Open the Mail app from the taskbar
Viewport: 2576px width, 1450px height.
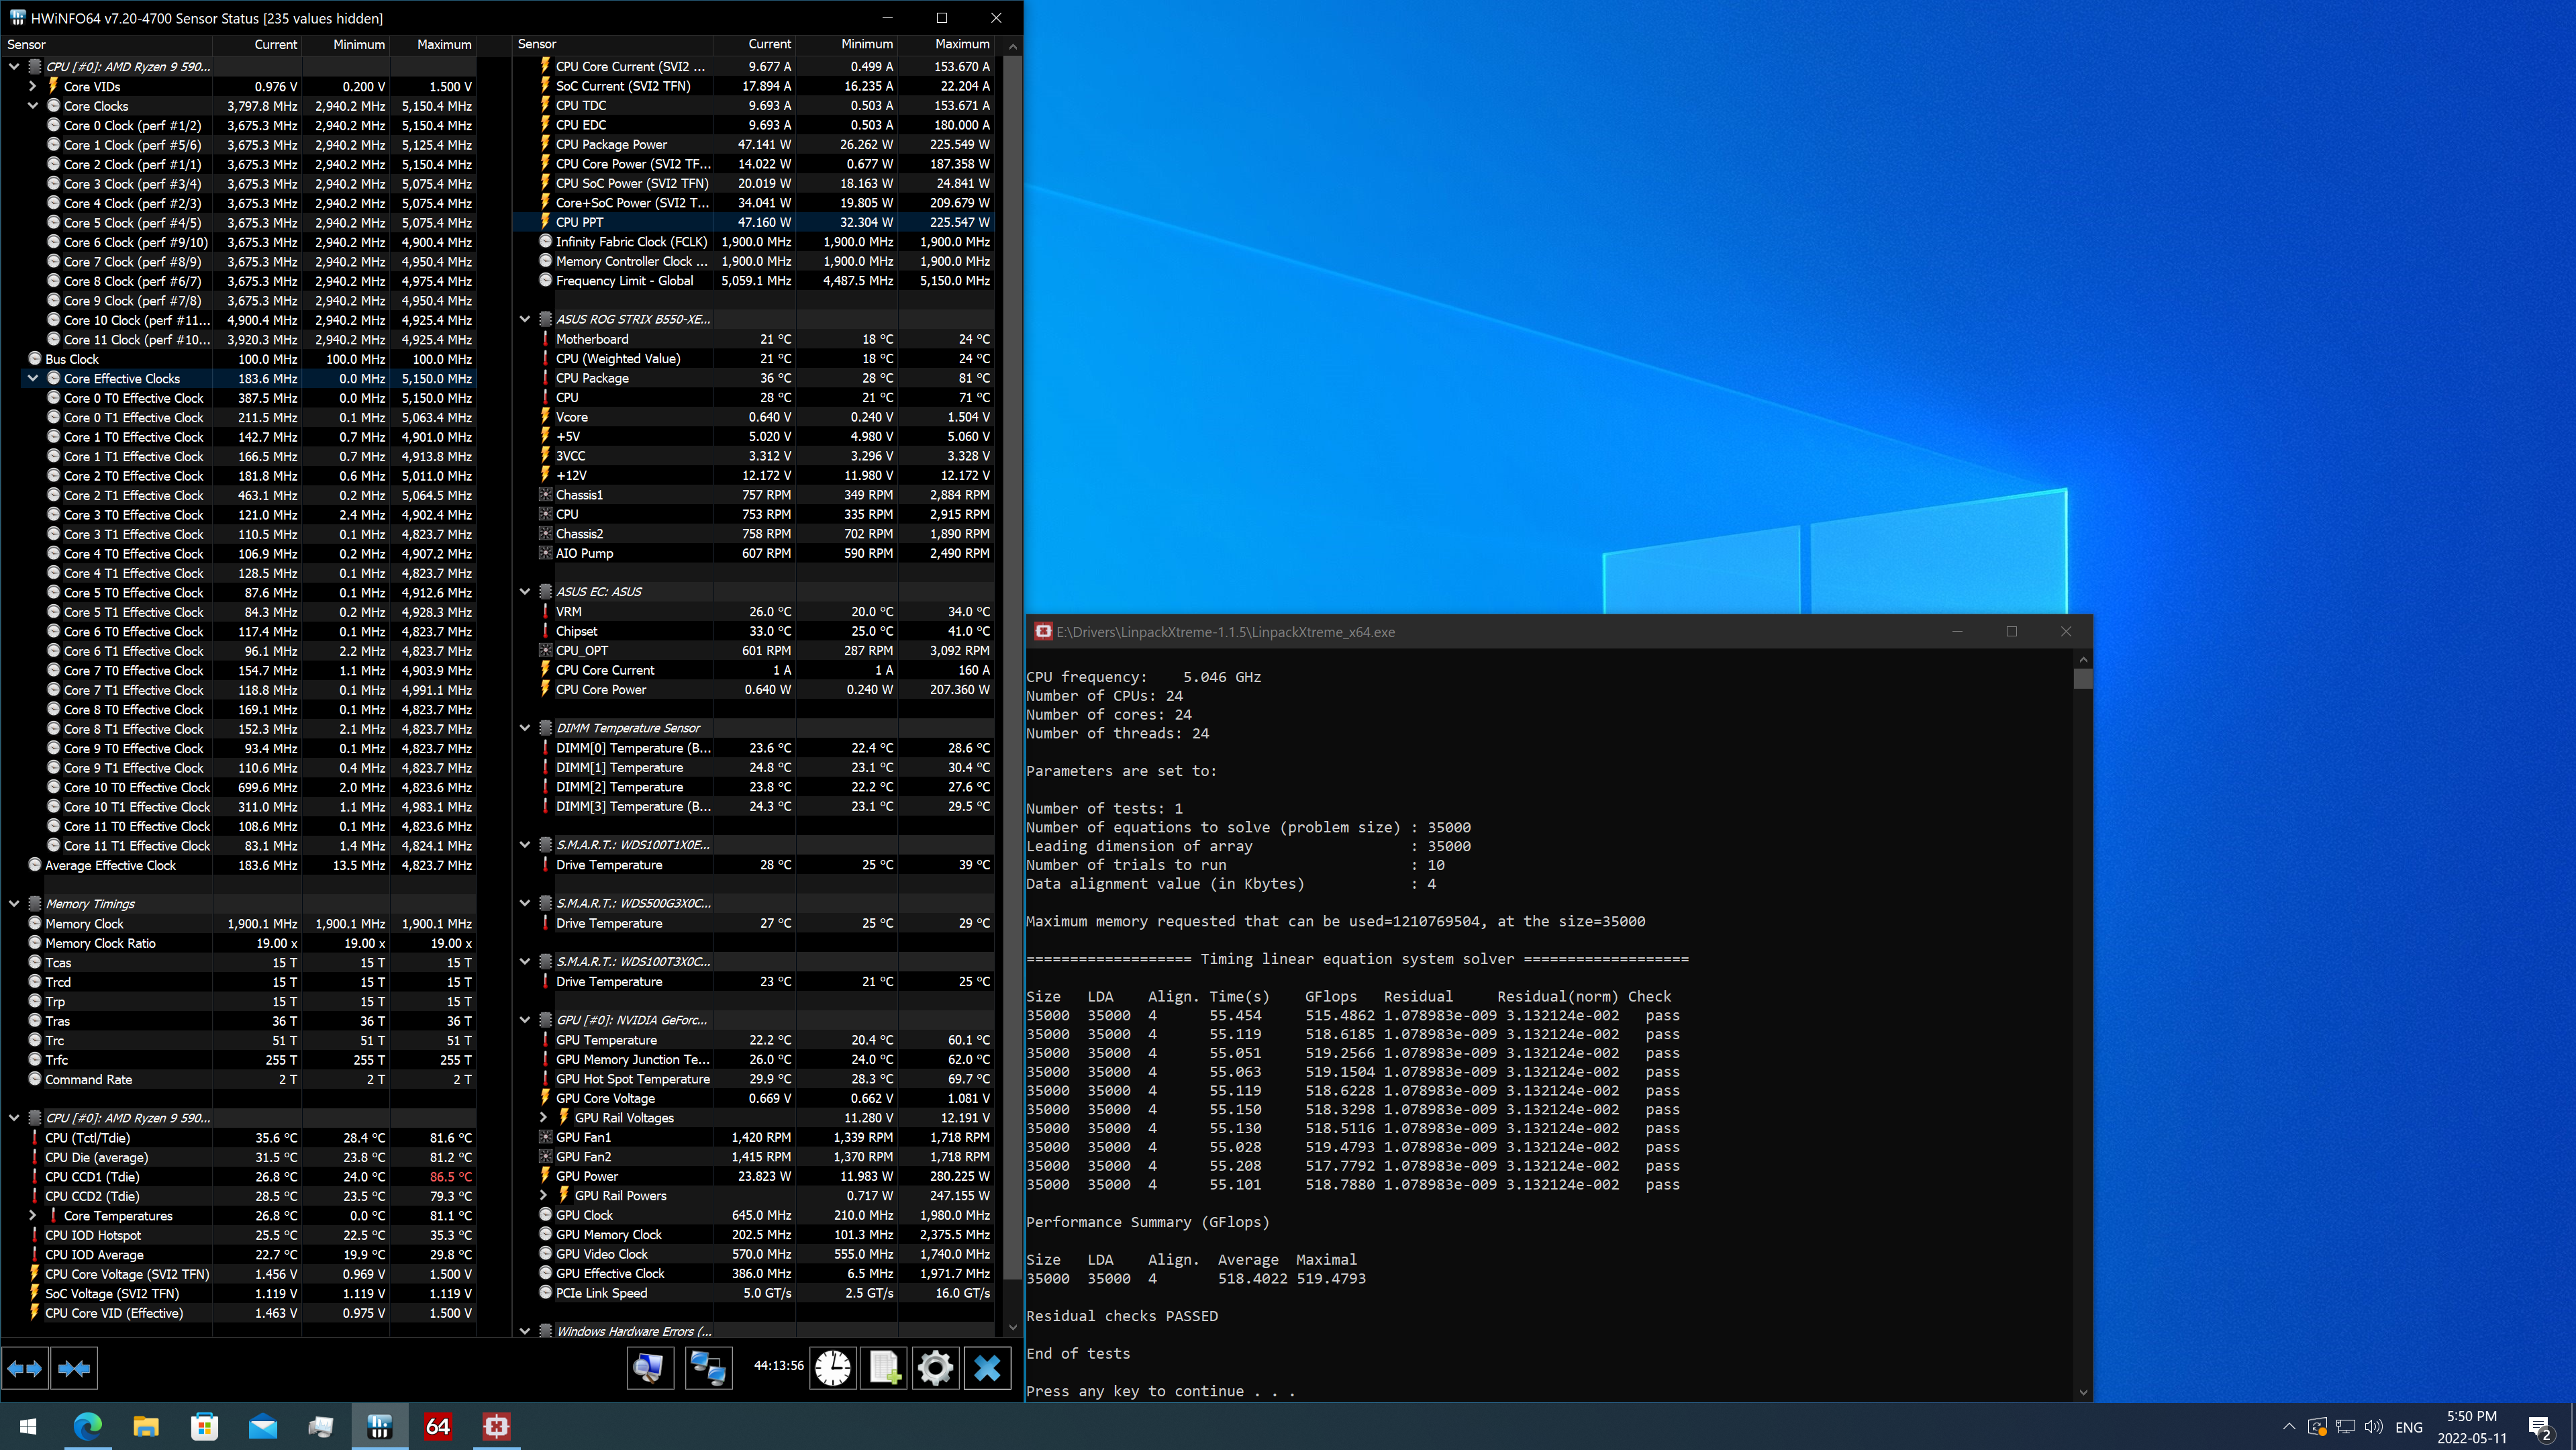[263, 1427]
